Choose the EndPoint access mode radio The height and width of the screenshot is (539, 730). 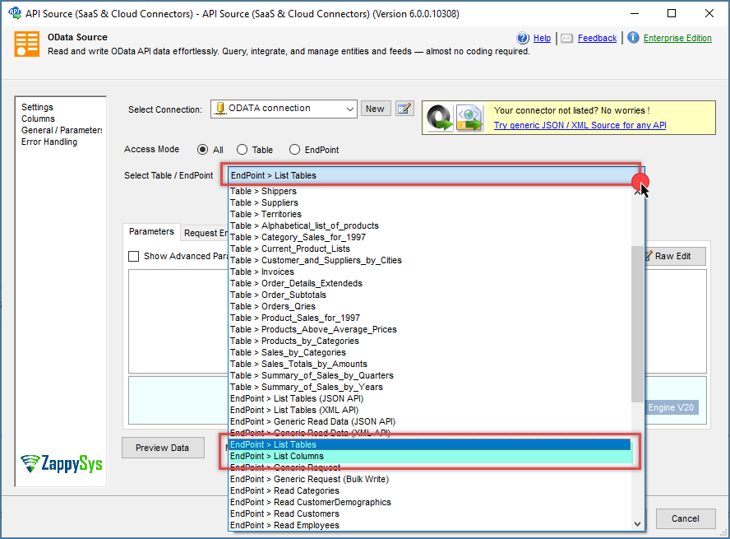(x=294, y=150)
